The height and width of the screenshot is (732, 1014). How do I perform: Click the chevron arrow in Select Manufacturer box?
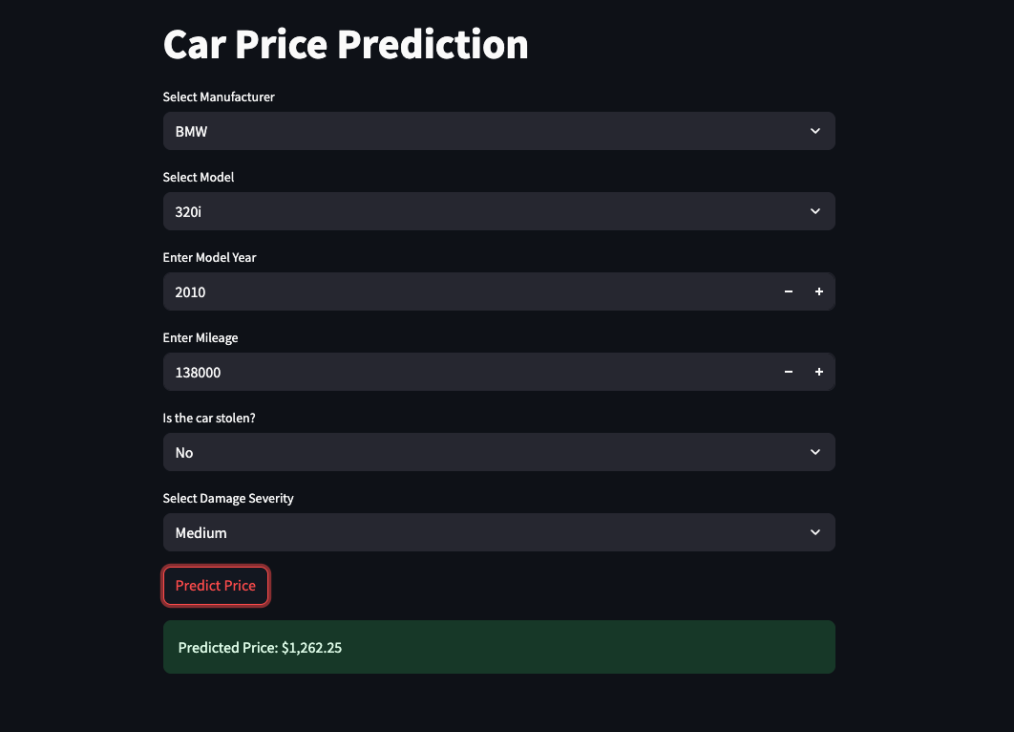pyautogui.click(x=814, y=131)
